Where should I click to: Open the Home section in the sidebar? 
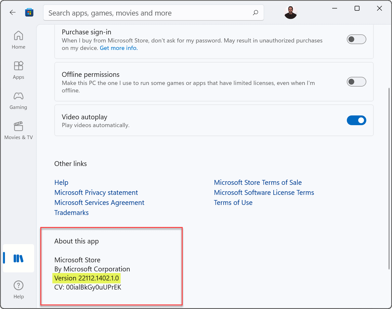(18, 40)
